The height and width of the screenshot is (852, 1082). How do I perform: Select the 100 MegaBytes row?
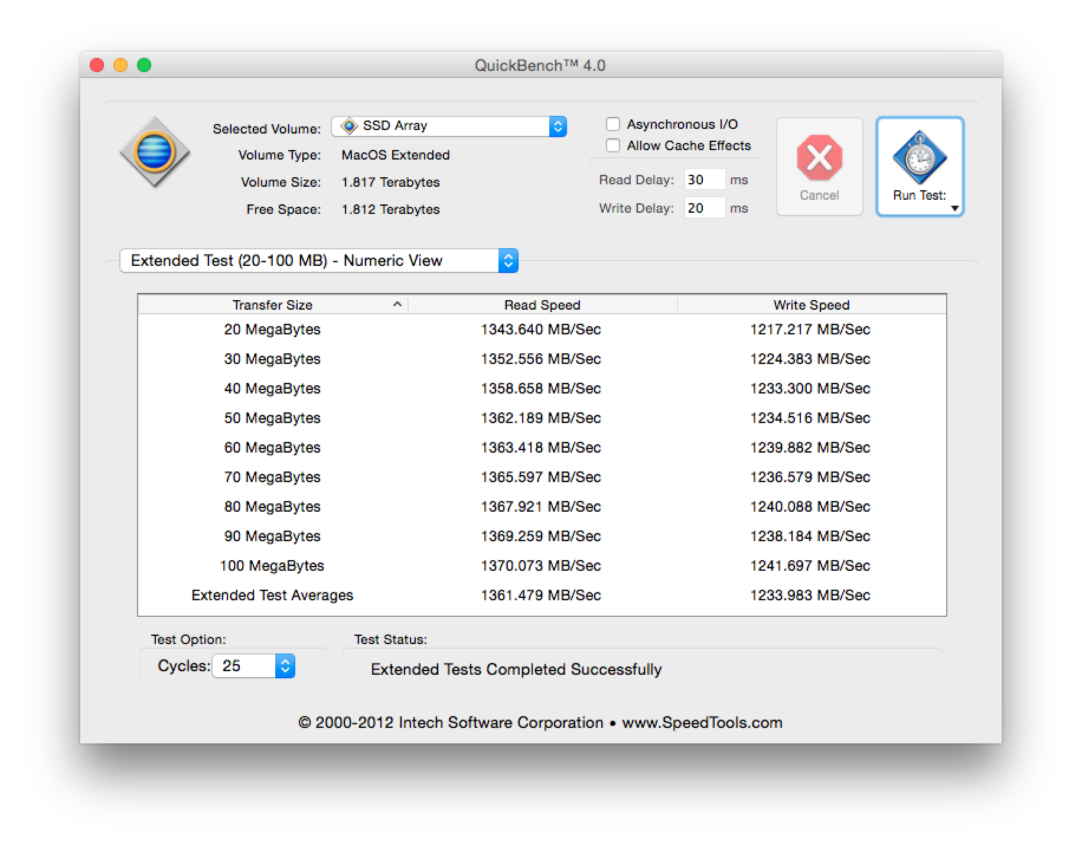[x=542, y=565]
